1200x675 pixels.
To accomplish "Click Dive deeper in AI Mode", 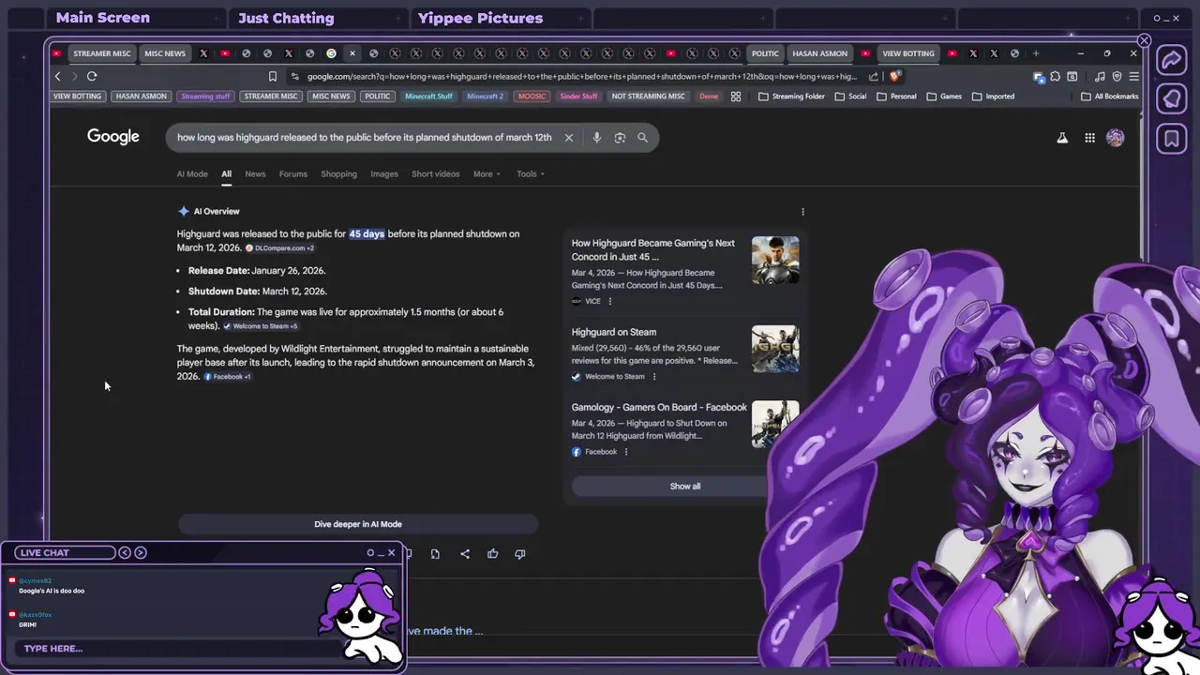I will click(358, 524).
